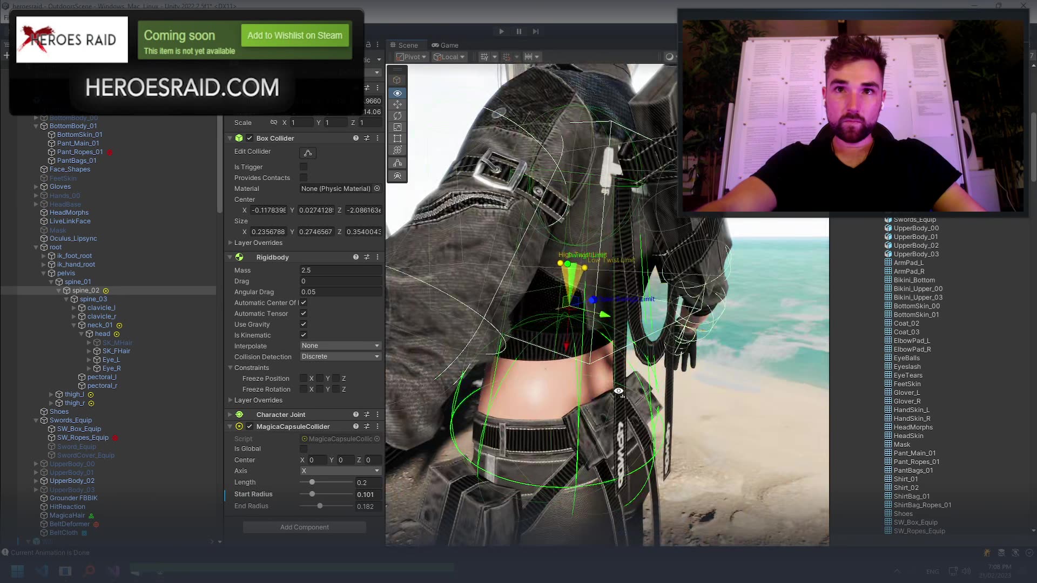Select HeadMorphs in hierarchy
Image resolution: width=1037 pixels, height=583 pixels.
[x=69, y=212]
